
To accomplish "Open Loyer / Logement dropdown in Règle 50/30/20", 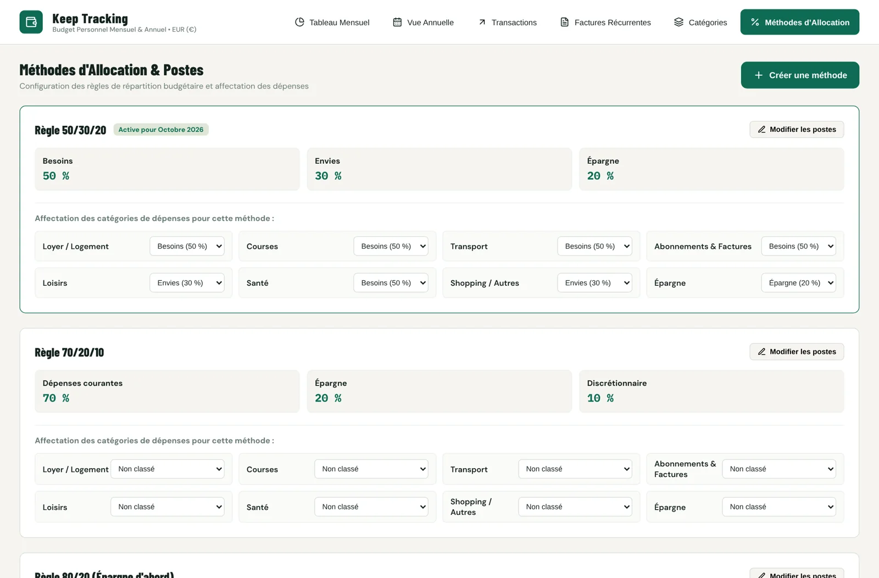I will coord(187,246).
